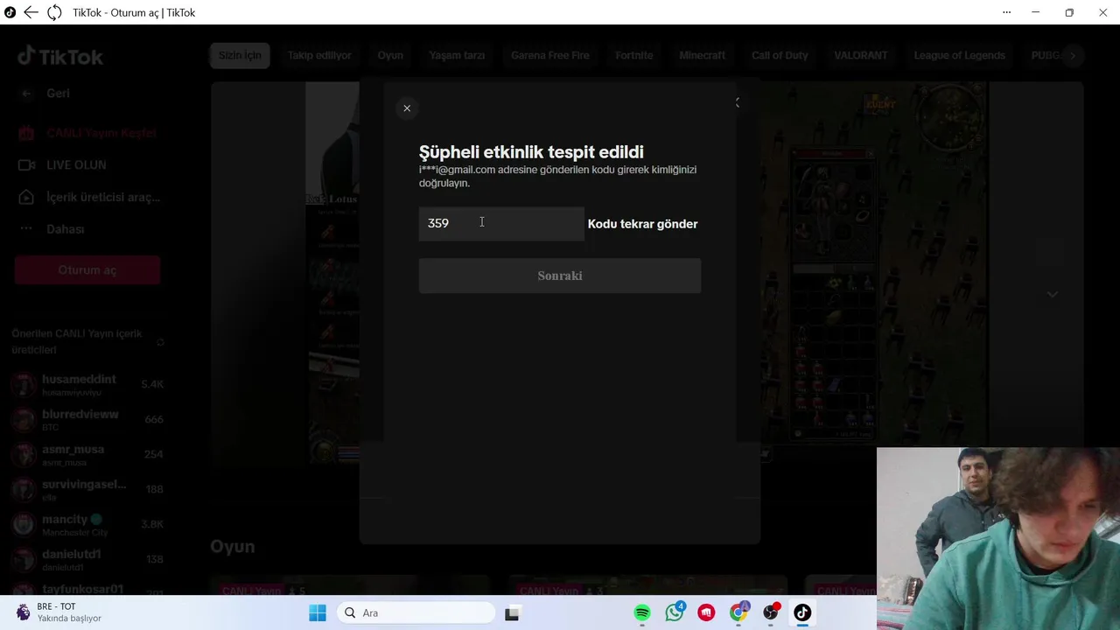
Task: Click the LIVE OLUN camera icon
Action: coord(26,164)
